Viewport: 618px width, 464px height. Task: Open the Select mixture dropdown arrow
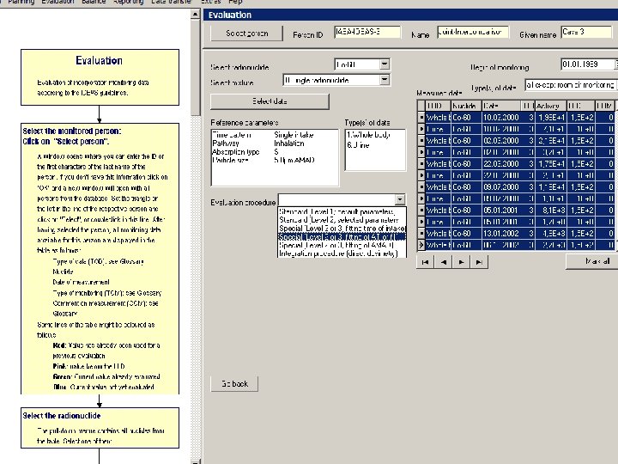click(x=385, y=80)
